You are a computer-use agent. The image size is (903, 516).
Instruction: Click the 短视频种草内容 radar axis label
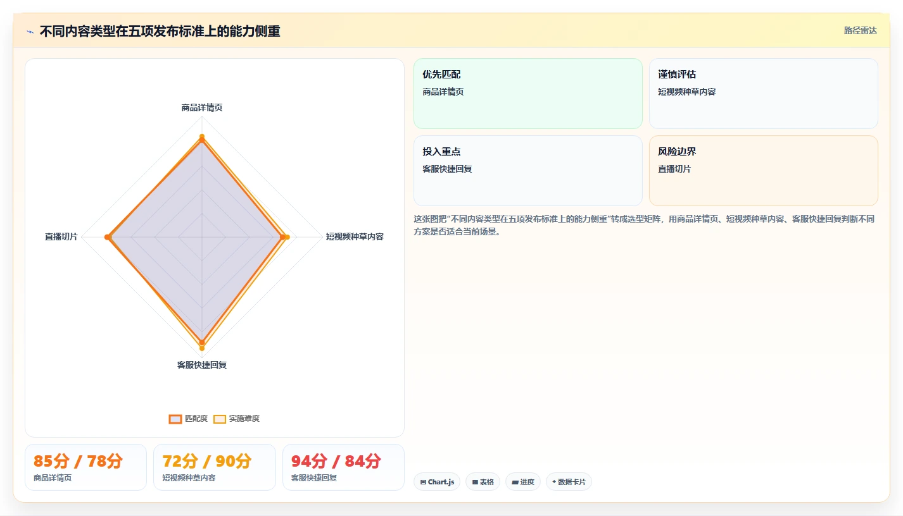[x=355, y=236]
